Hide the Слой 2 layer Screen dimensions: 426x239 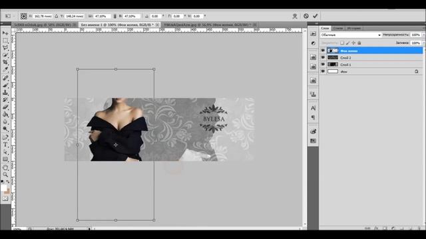323,58
